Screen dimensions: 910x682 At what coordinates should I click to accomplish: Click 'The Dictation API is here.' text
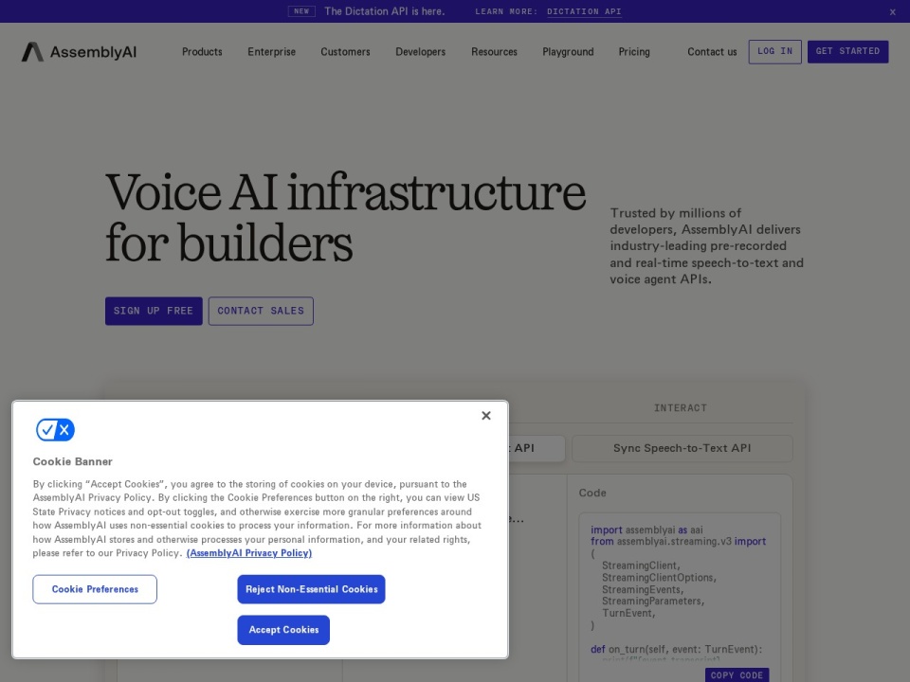pyautogui.click(x=384, y=11)
